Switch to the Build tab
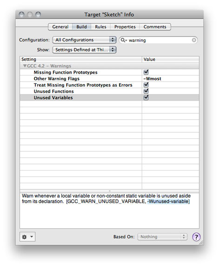 coord(81,27)
